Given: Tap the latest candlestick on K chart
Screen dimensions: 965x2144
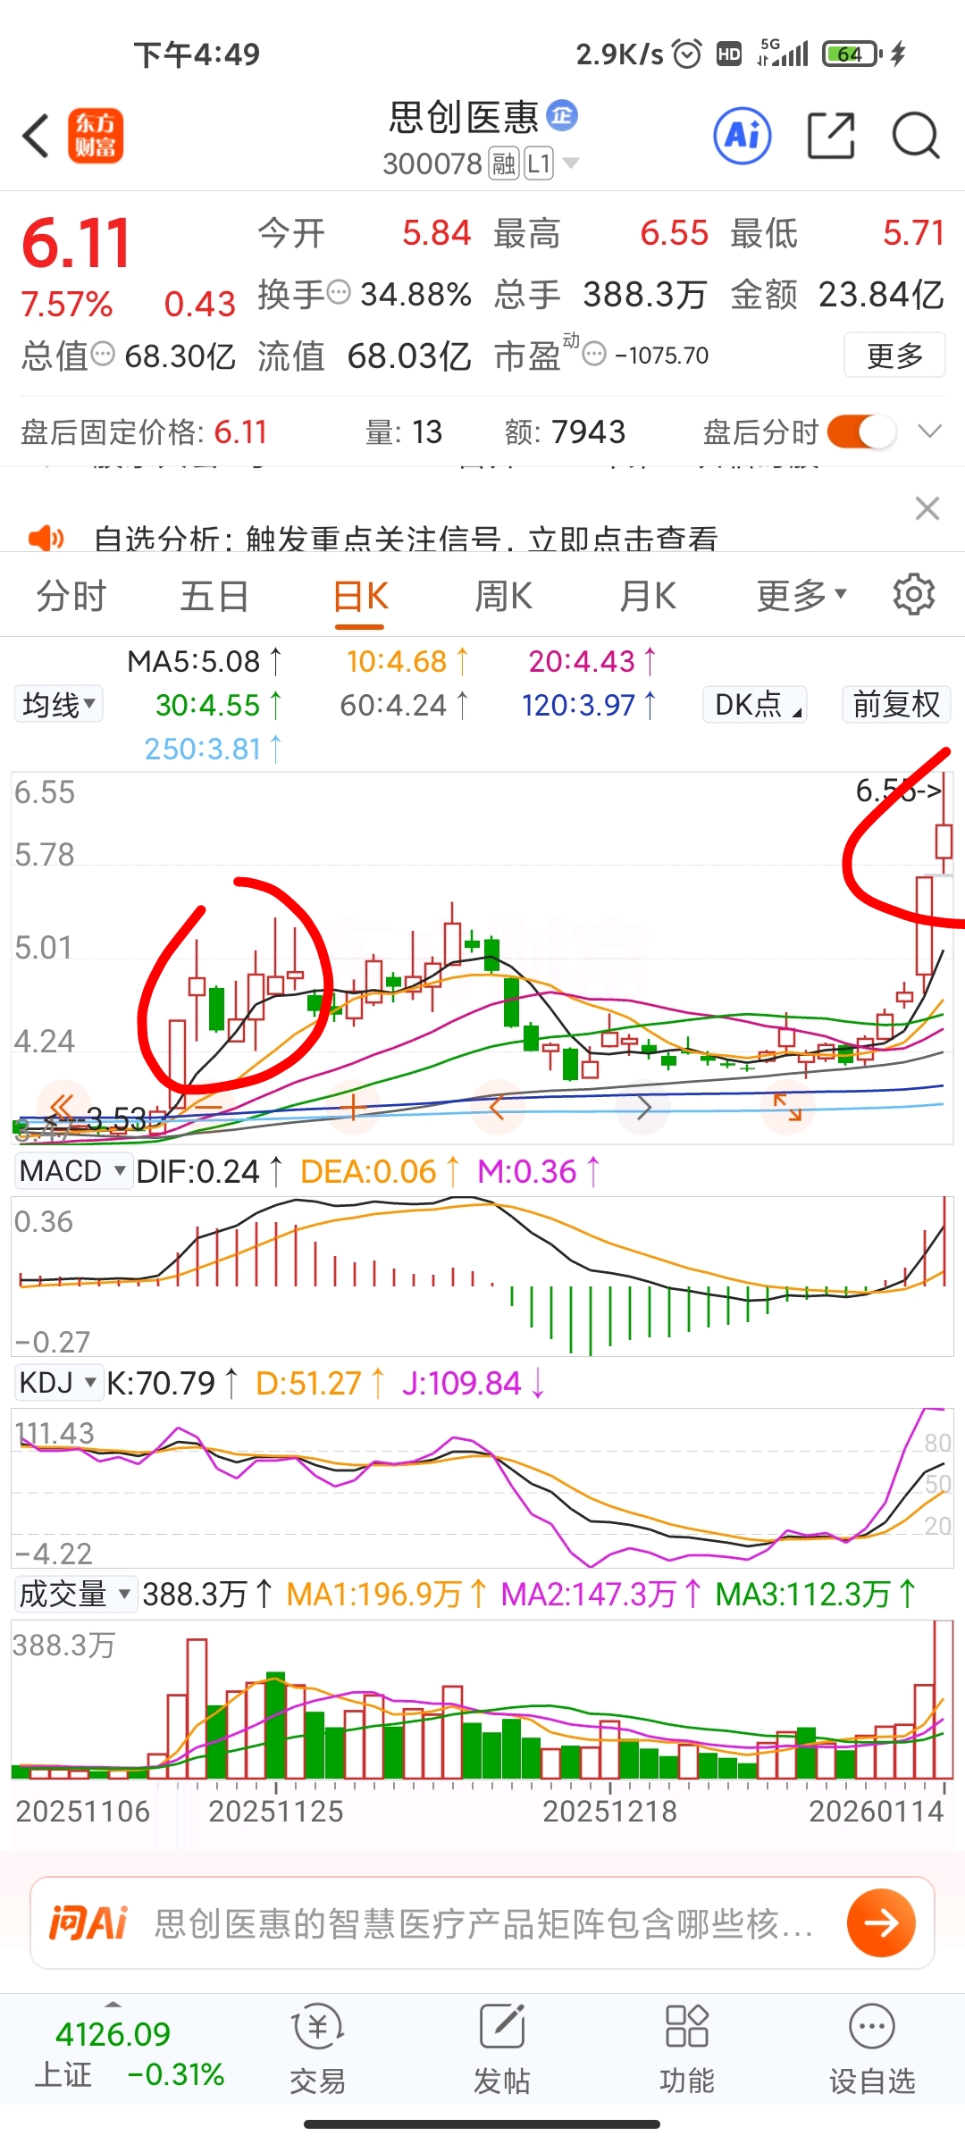Looking at the screenshot, I should click(944, 840).
